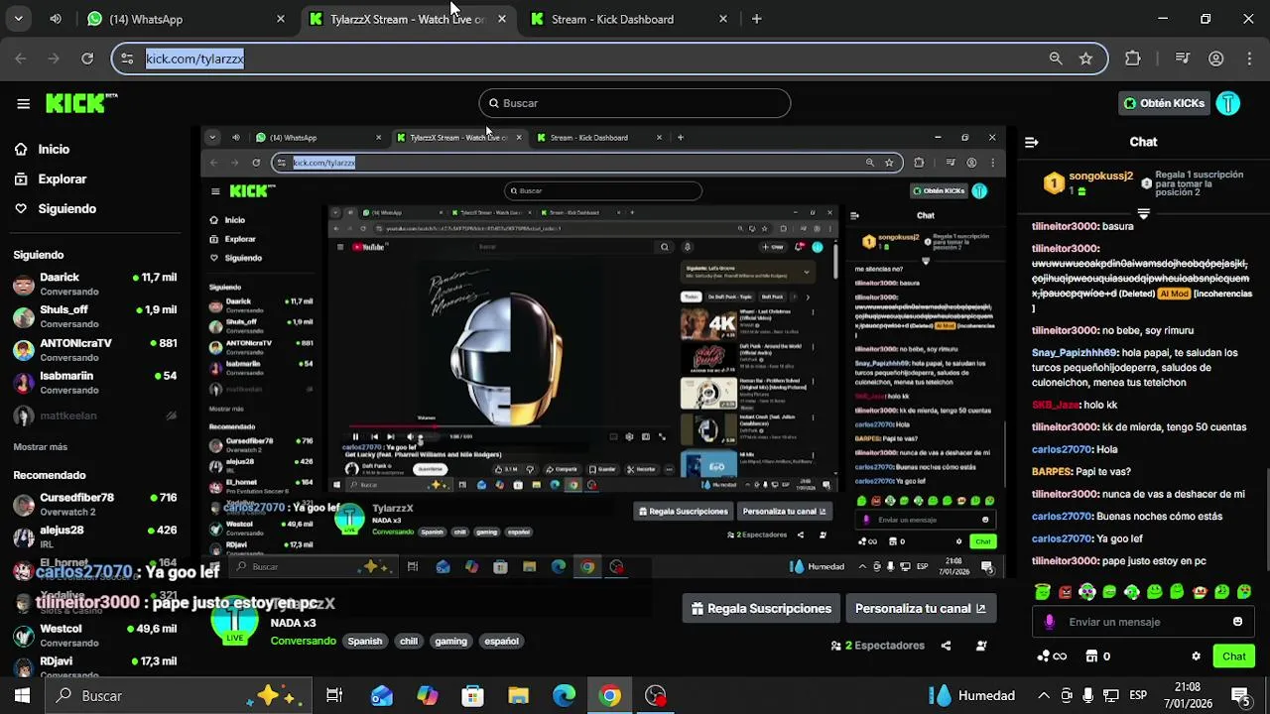1270x714 pixels.
Task: Click Personaliza tu canal button
Action: pos(920,609)
